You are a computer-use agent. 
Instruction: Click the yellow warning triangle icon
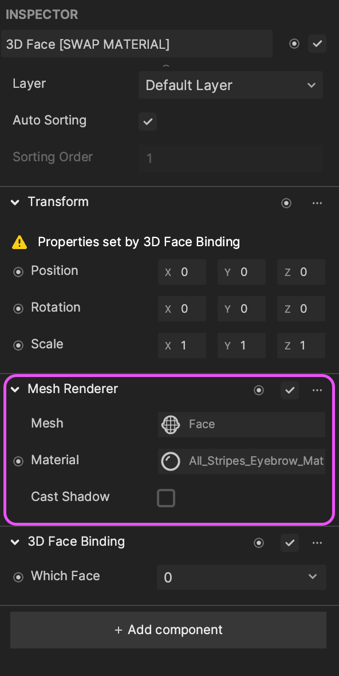[x=19, y=243]
